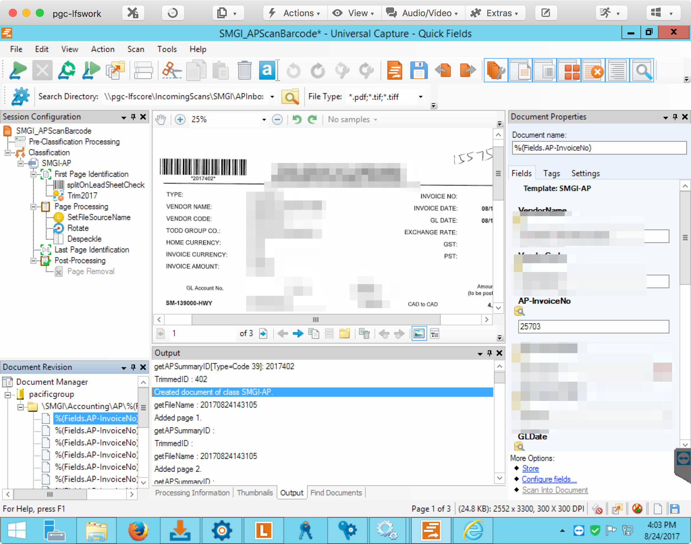Click the Zoom out minus icon
The height and width of the screenshot is (544, 691).
click(277, 119)
